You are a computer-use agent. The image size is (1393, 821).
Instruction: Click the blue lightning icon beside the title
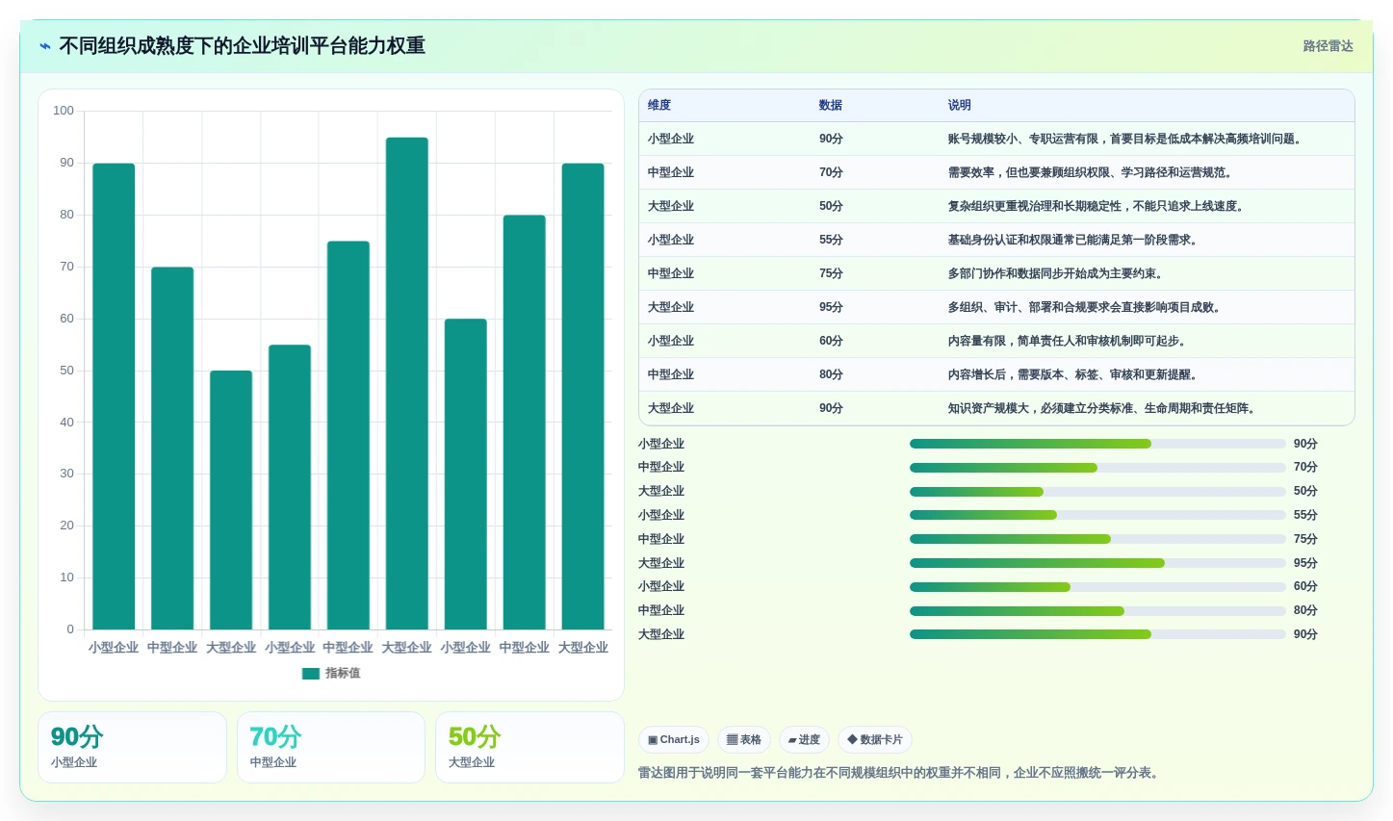click(x=45, y=46)
